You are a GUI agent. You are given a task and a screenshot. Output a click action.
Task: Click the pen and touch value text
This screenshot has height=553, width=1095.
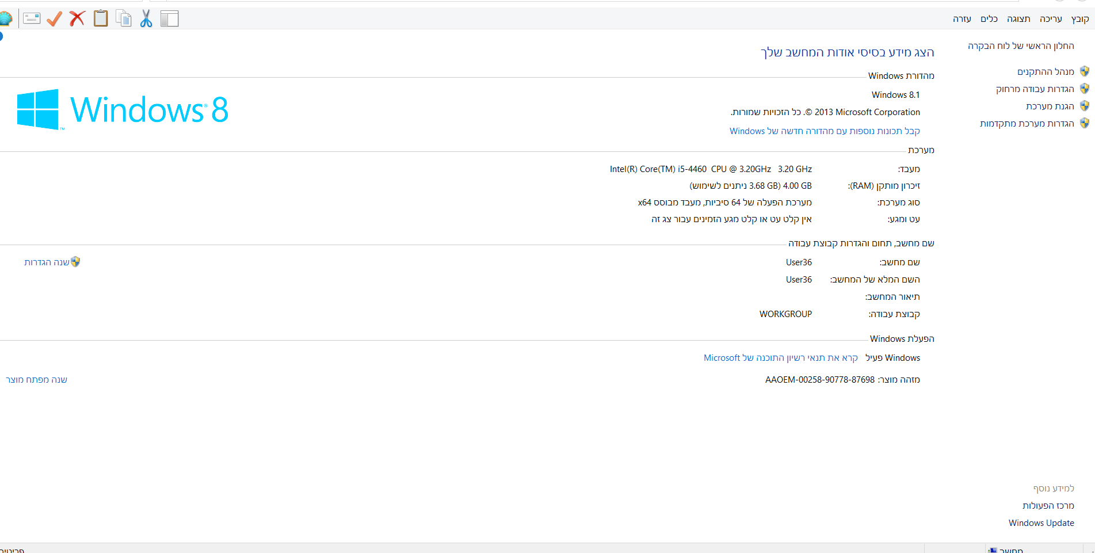coord(731,219)
